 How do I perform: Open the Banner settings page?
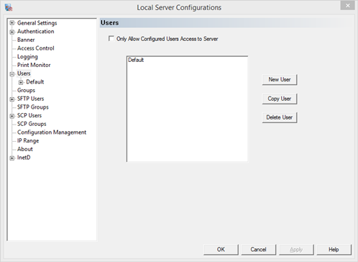tap(26, 40)
